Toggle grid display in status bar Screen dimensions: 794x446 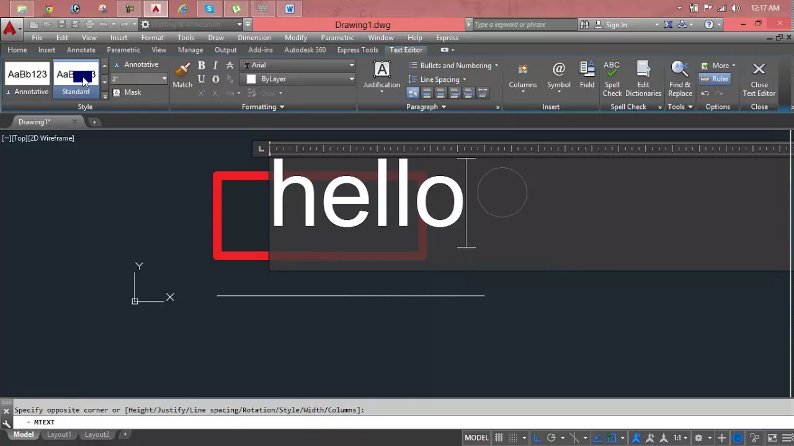[499, 437]
